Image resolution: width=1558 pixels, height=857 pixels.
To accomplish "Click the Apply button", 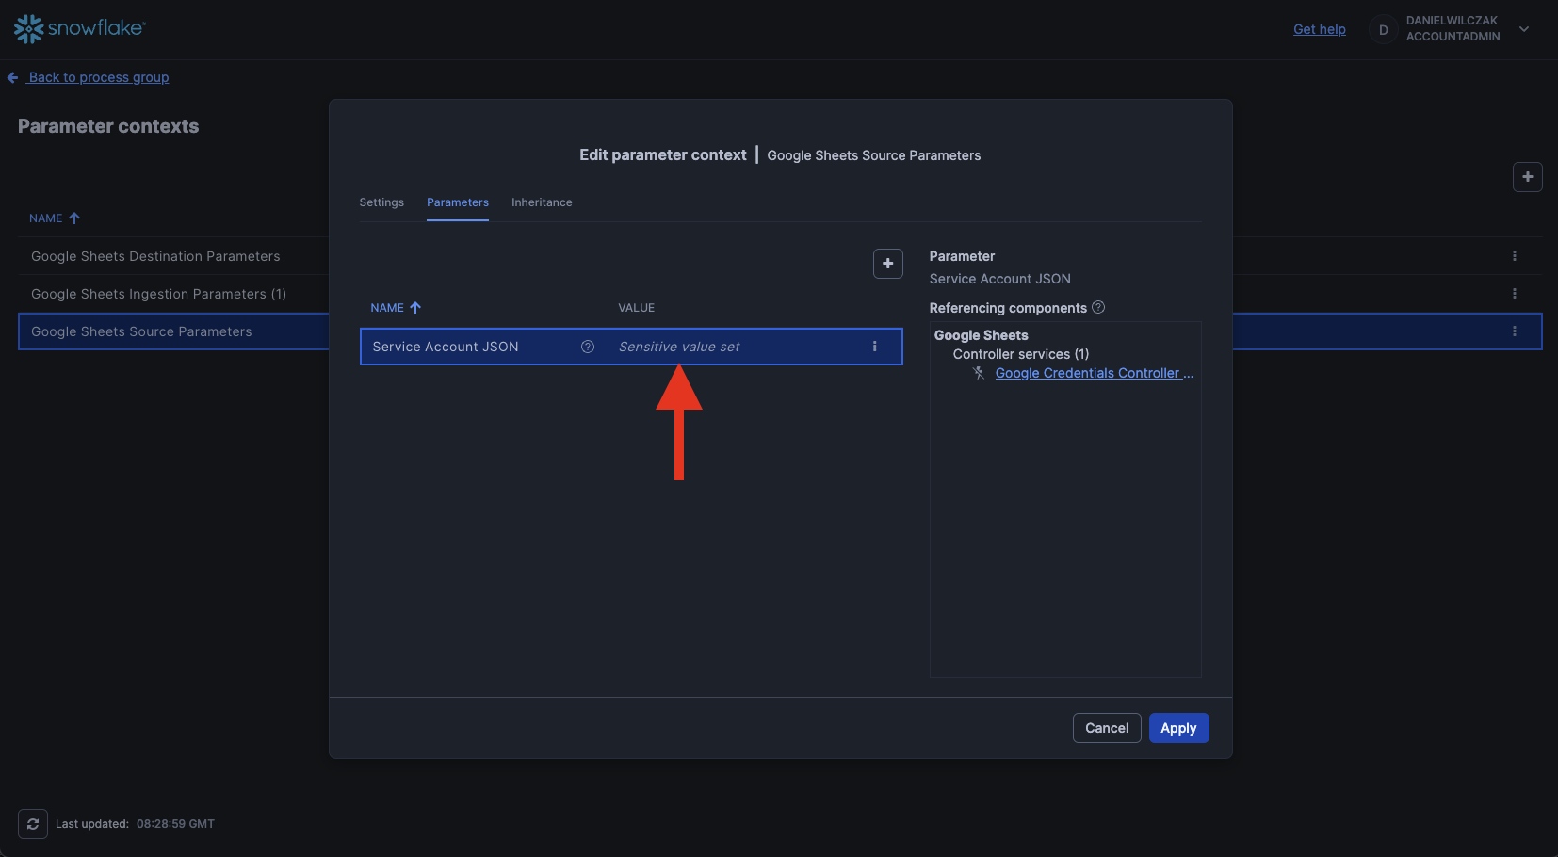I will [1178, 728].
